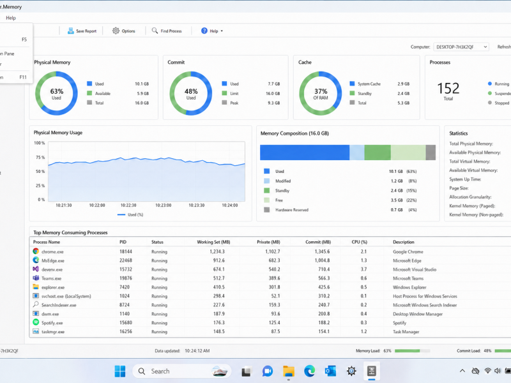Image resolution: width=511 pixels, height=383 pixels.
Task: Click the Find Process magnifier button
Action: [167, 31]
